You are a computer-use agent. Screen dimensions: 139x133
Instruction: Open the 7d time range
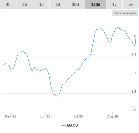(58, 4)
